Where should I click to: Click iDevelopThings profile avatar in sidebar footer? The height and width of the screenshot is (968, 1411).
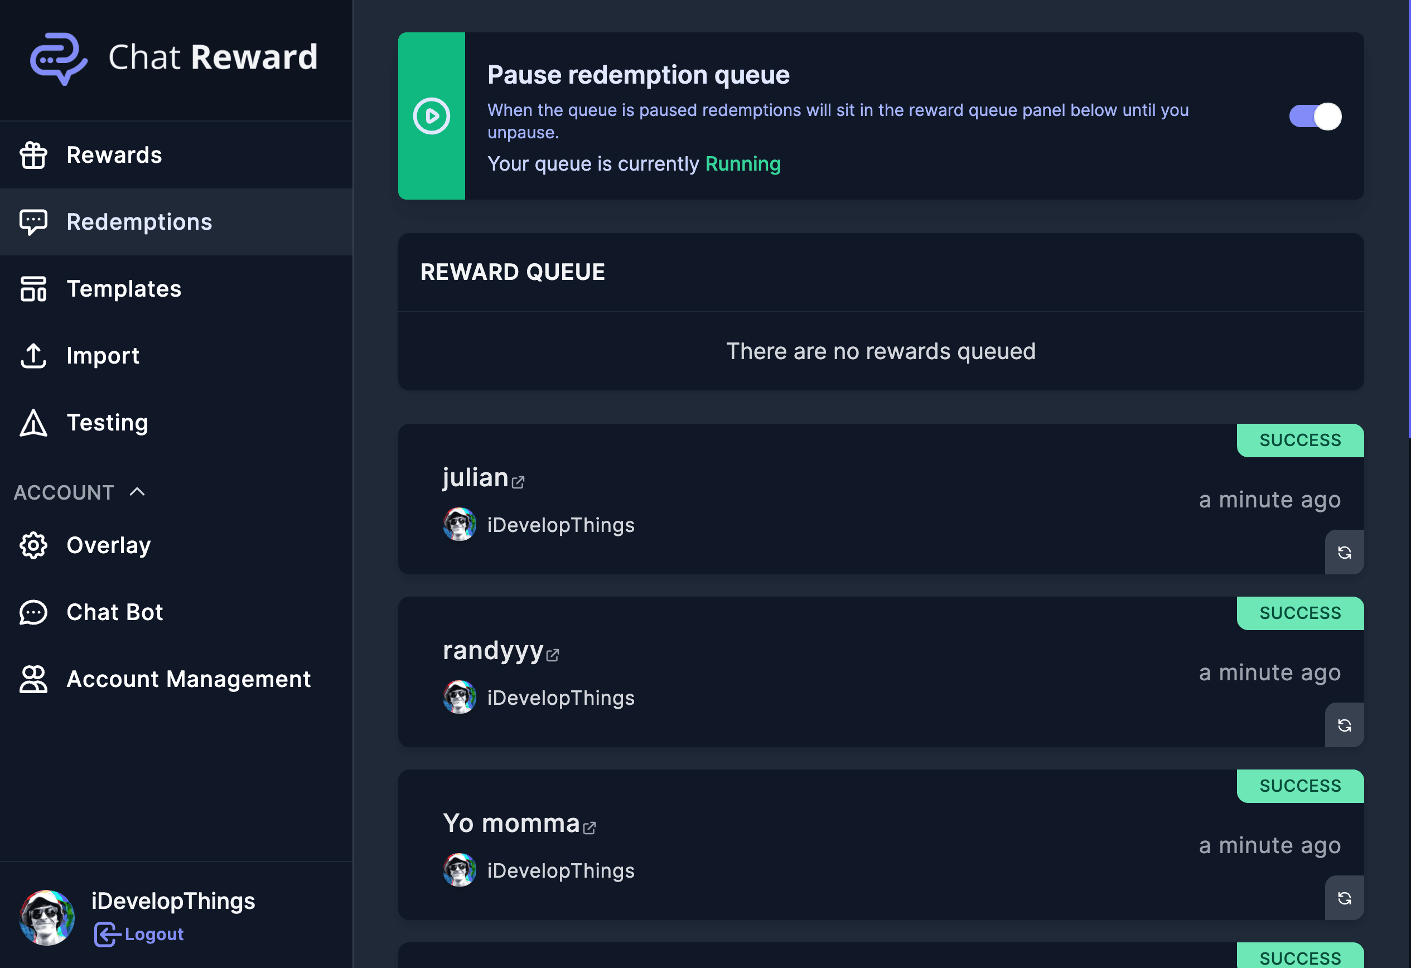[x=47, y=918]
